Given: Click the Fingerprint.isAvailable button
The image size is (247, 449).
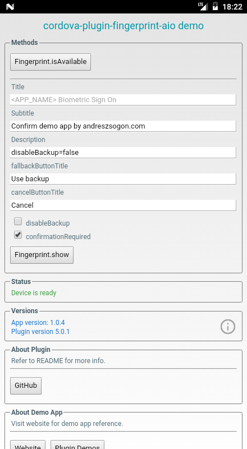Looking at the screenshot, I should (x=51, y=62).
